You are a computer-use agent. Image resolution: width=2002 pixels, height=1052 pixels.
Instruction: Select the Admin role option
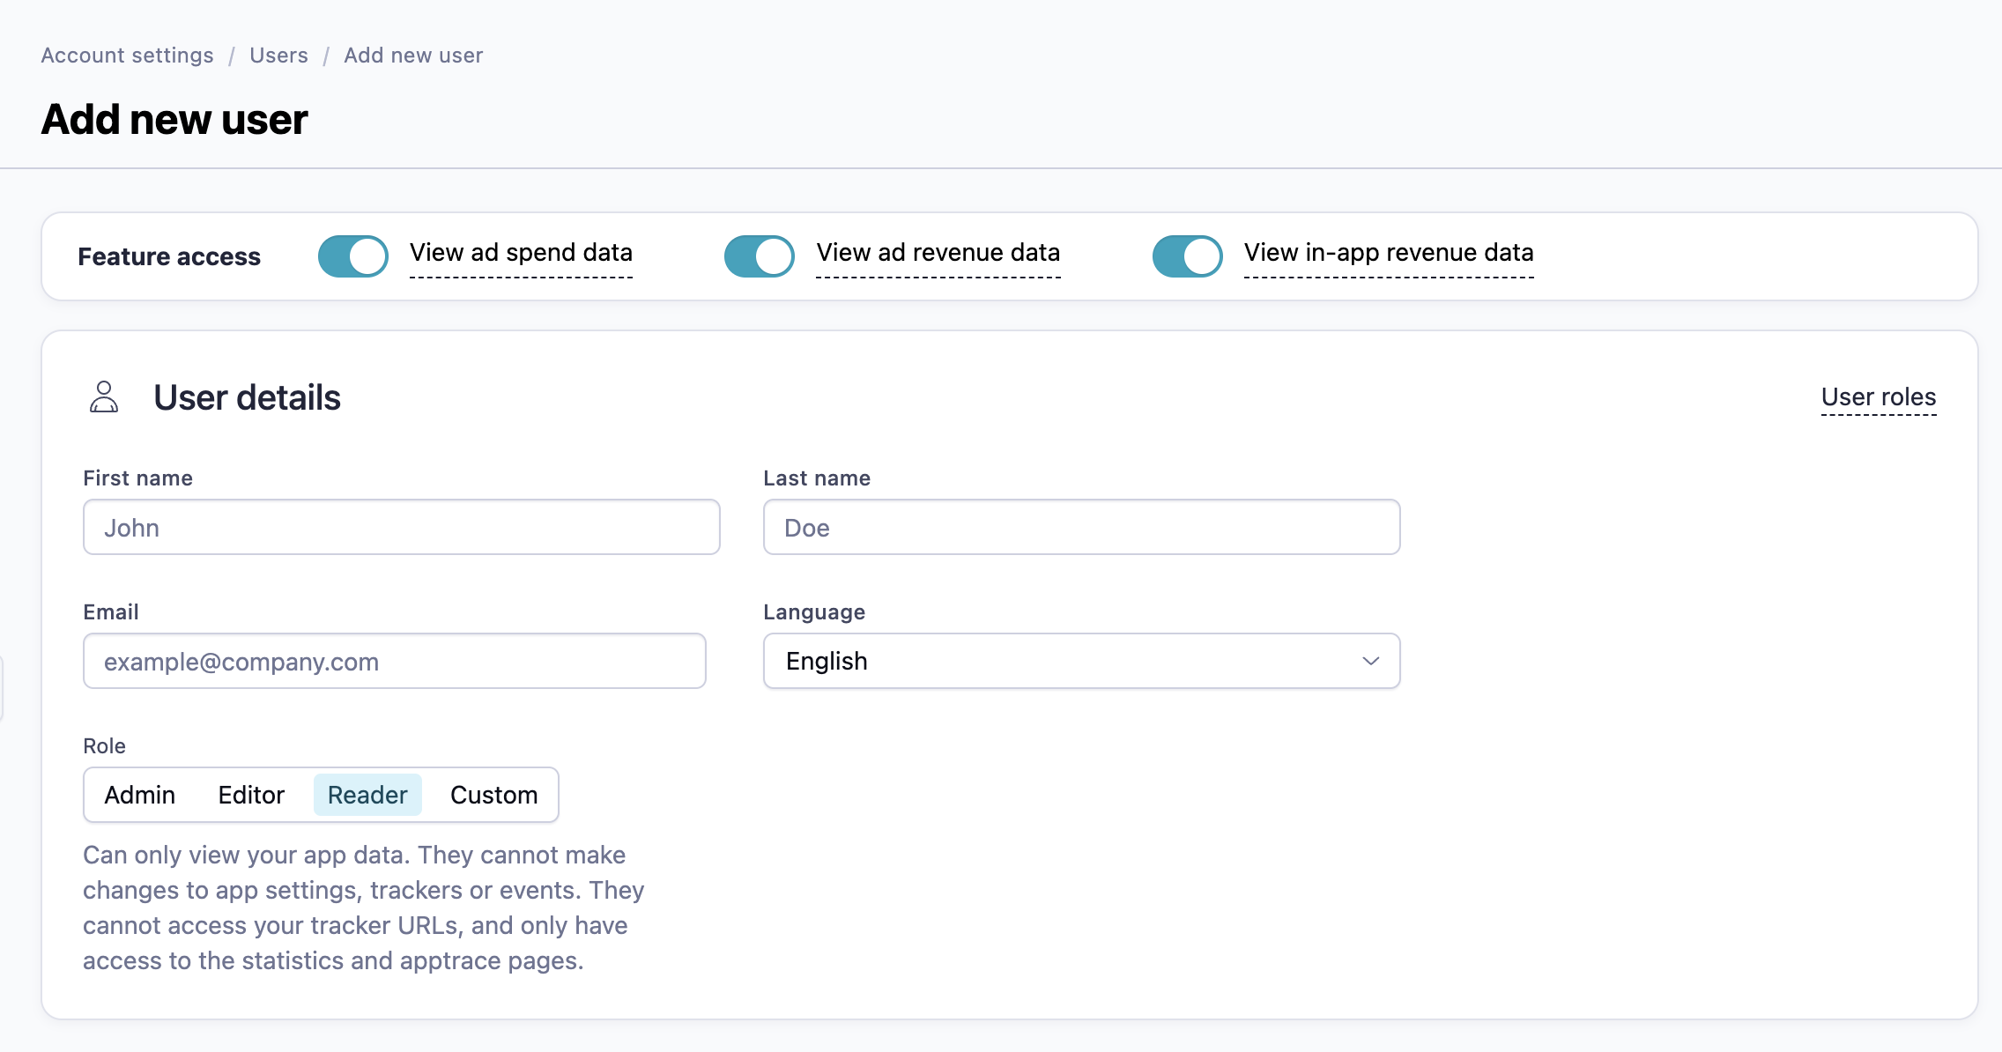click(x=139, y=795)
